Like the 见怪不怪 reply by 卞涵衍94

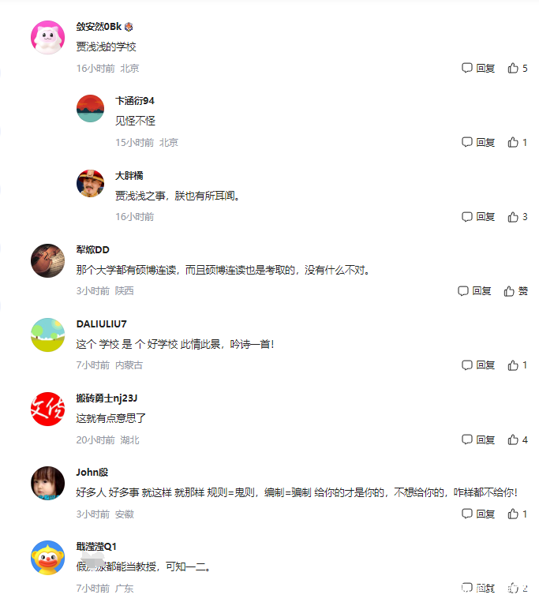[517, 143]
